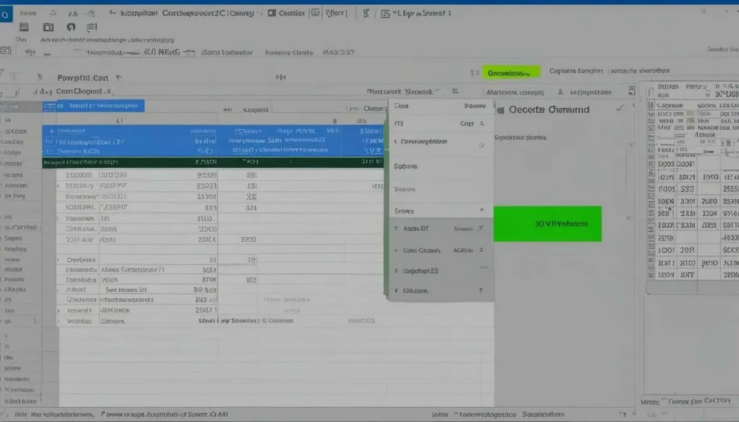Click the "L Eyr a Srvesf" item in the top bar
Image resolution: width=739 pixels, height=422 pixels.
416,12
